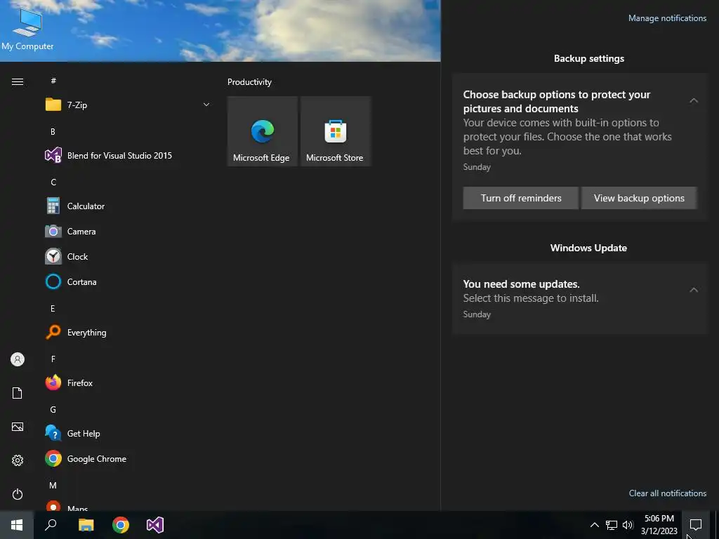This screenshot has width=719, height=539.
Task: Open the Everything search app
Action: pyautogui.click(x=128, y=332)
